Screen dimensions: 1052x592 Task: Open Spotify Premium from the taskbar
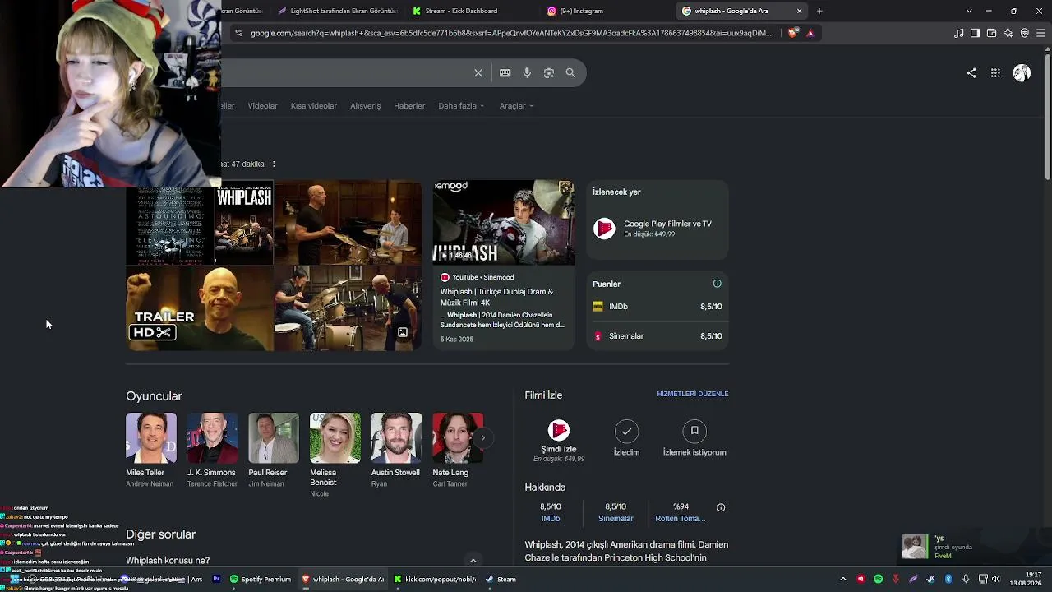pyautogui.click(x=261, y=580)
